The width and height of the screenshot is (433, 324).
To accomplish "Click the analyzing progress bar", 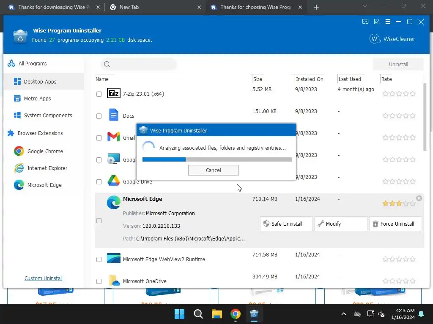I will pos(217,159).
